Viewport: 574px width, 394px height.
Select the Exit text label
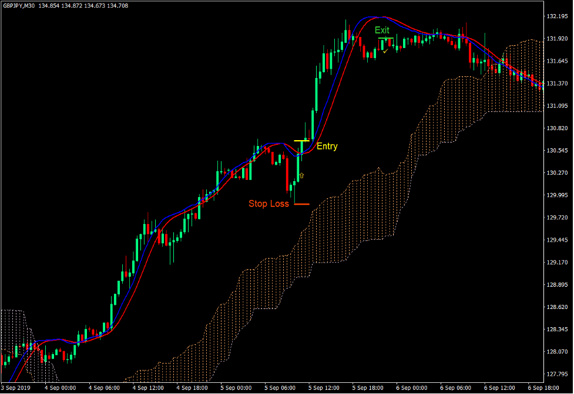coord(382,30)
